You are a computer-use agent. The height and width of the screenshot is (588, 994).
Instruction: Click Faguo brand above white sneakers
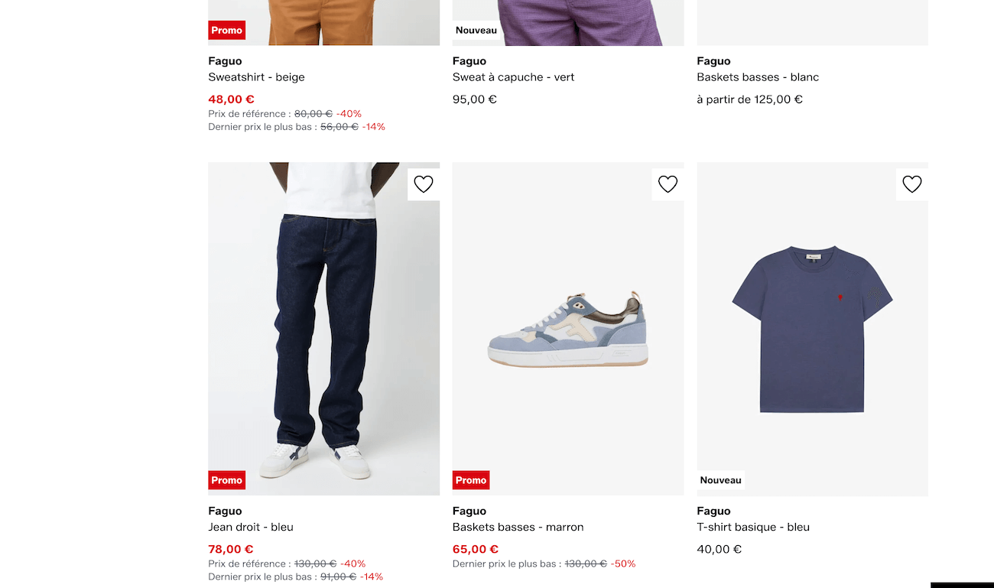coord(713,60)
